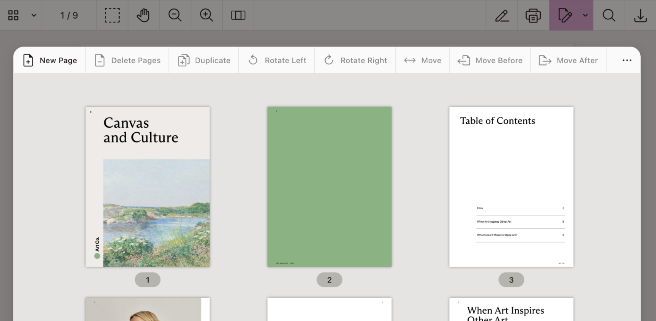The image size is (656, 321).
Task: Open the annotation pen tool
Action: 502,15
